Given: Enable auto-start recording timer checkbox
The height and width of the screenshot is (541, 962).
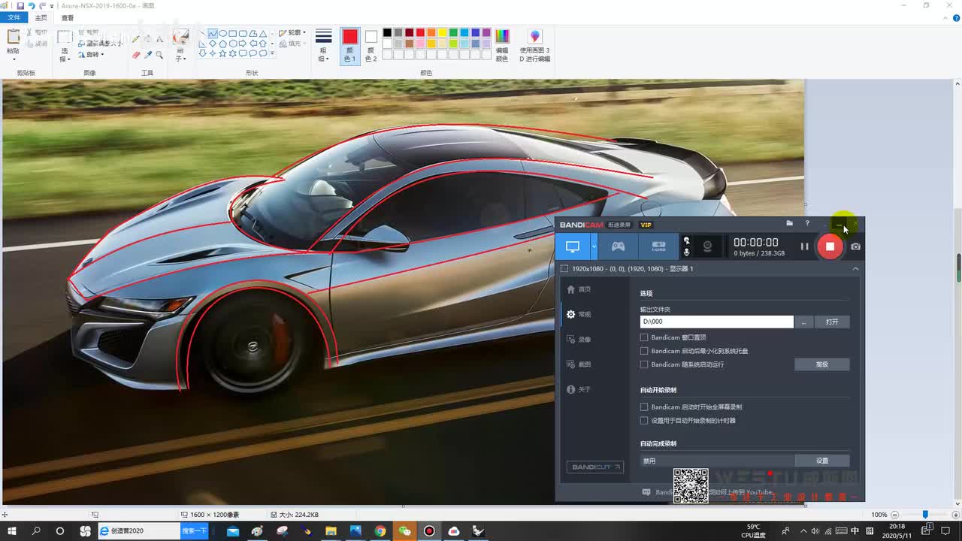Looking at the screenshot, I should tap(644, 421).
